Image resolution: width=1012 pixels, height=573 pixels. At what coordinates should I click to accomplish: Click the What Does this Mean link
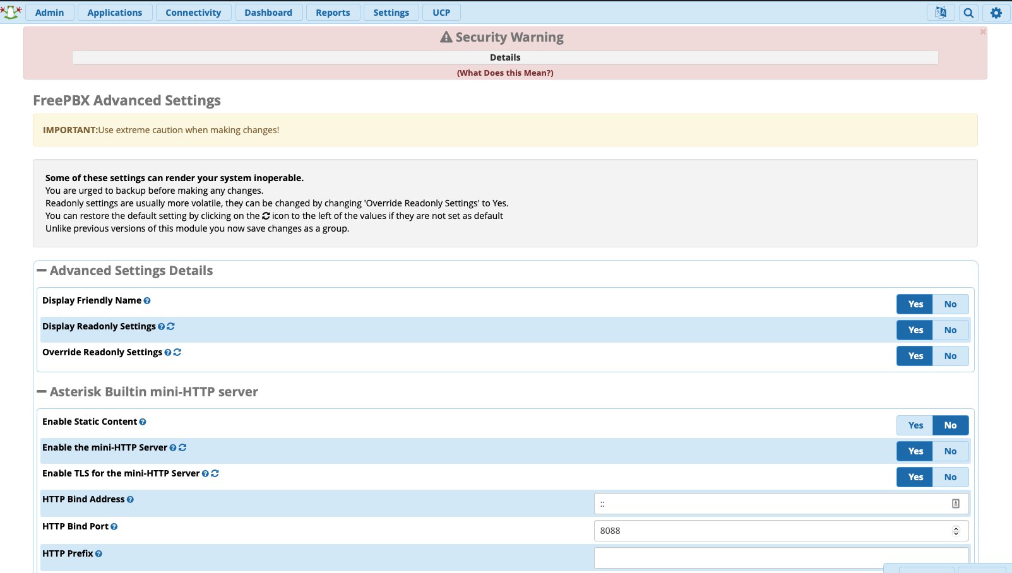click(x=505, y=73)
